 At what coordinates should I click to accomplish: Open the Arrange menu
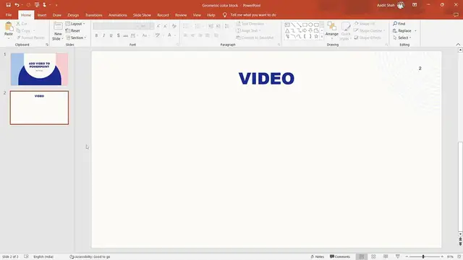pyautogui.click(x=332, y=30)
